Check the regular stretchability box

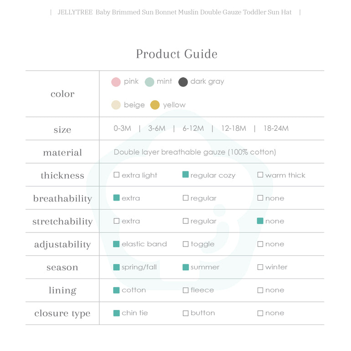(x=186, y=221)
